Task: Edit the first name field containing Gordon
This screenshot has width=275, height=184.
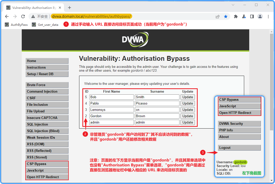Action: coord(111,116)
